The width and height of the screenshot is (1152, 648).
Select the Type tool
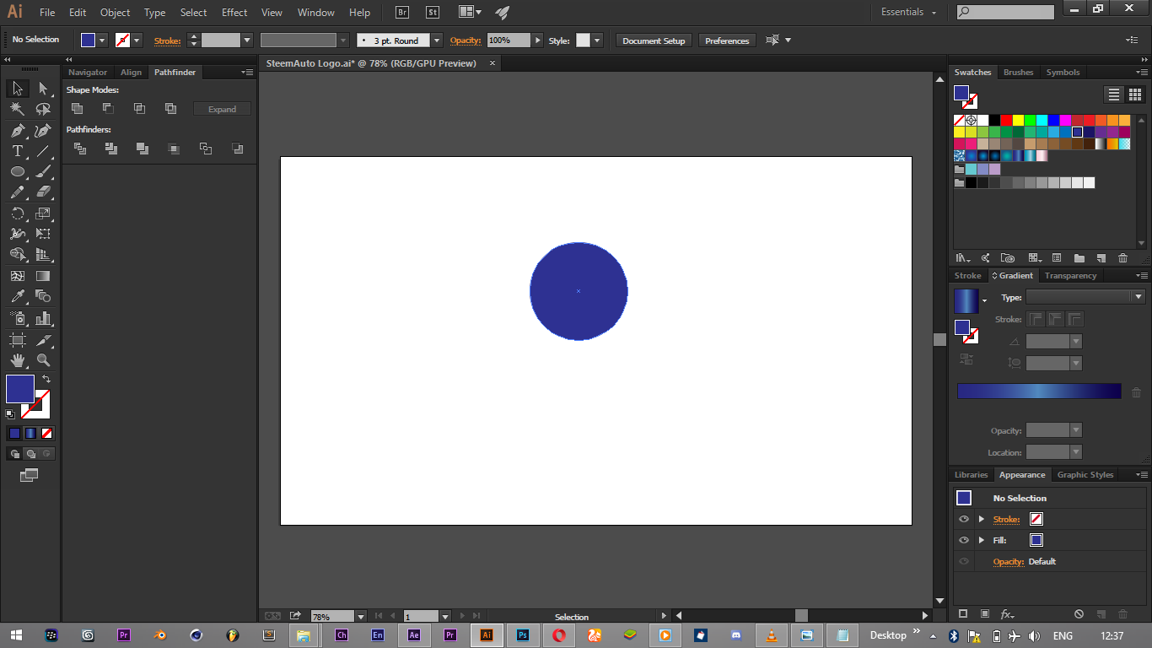coord(17,151)
